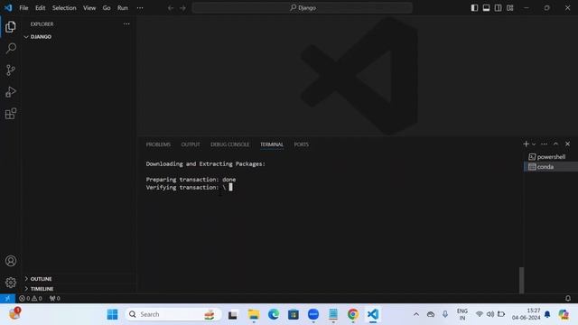Open the File menu
This screenshot has height=325, width=578.
pyautogui.click(x=23, y=8)
